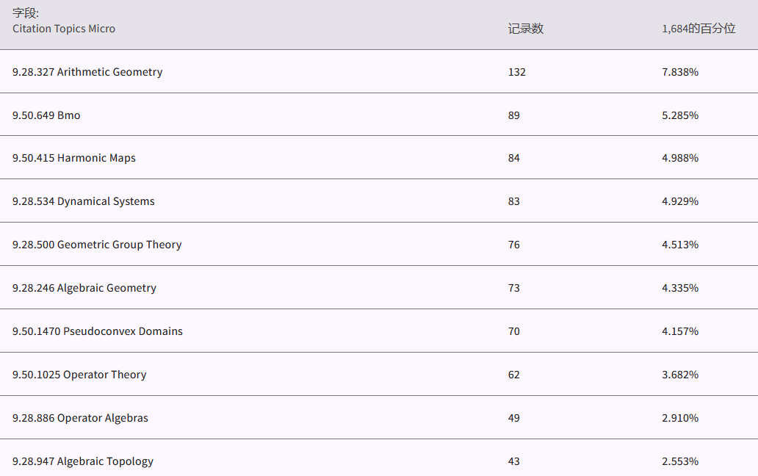The height and width of the screenshot is (476, 758).
Task: Click the 7.838% percentile value
Action: (680, 72)
